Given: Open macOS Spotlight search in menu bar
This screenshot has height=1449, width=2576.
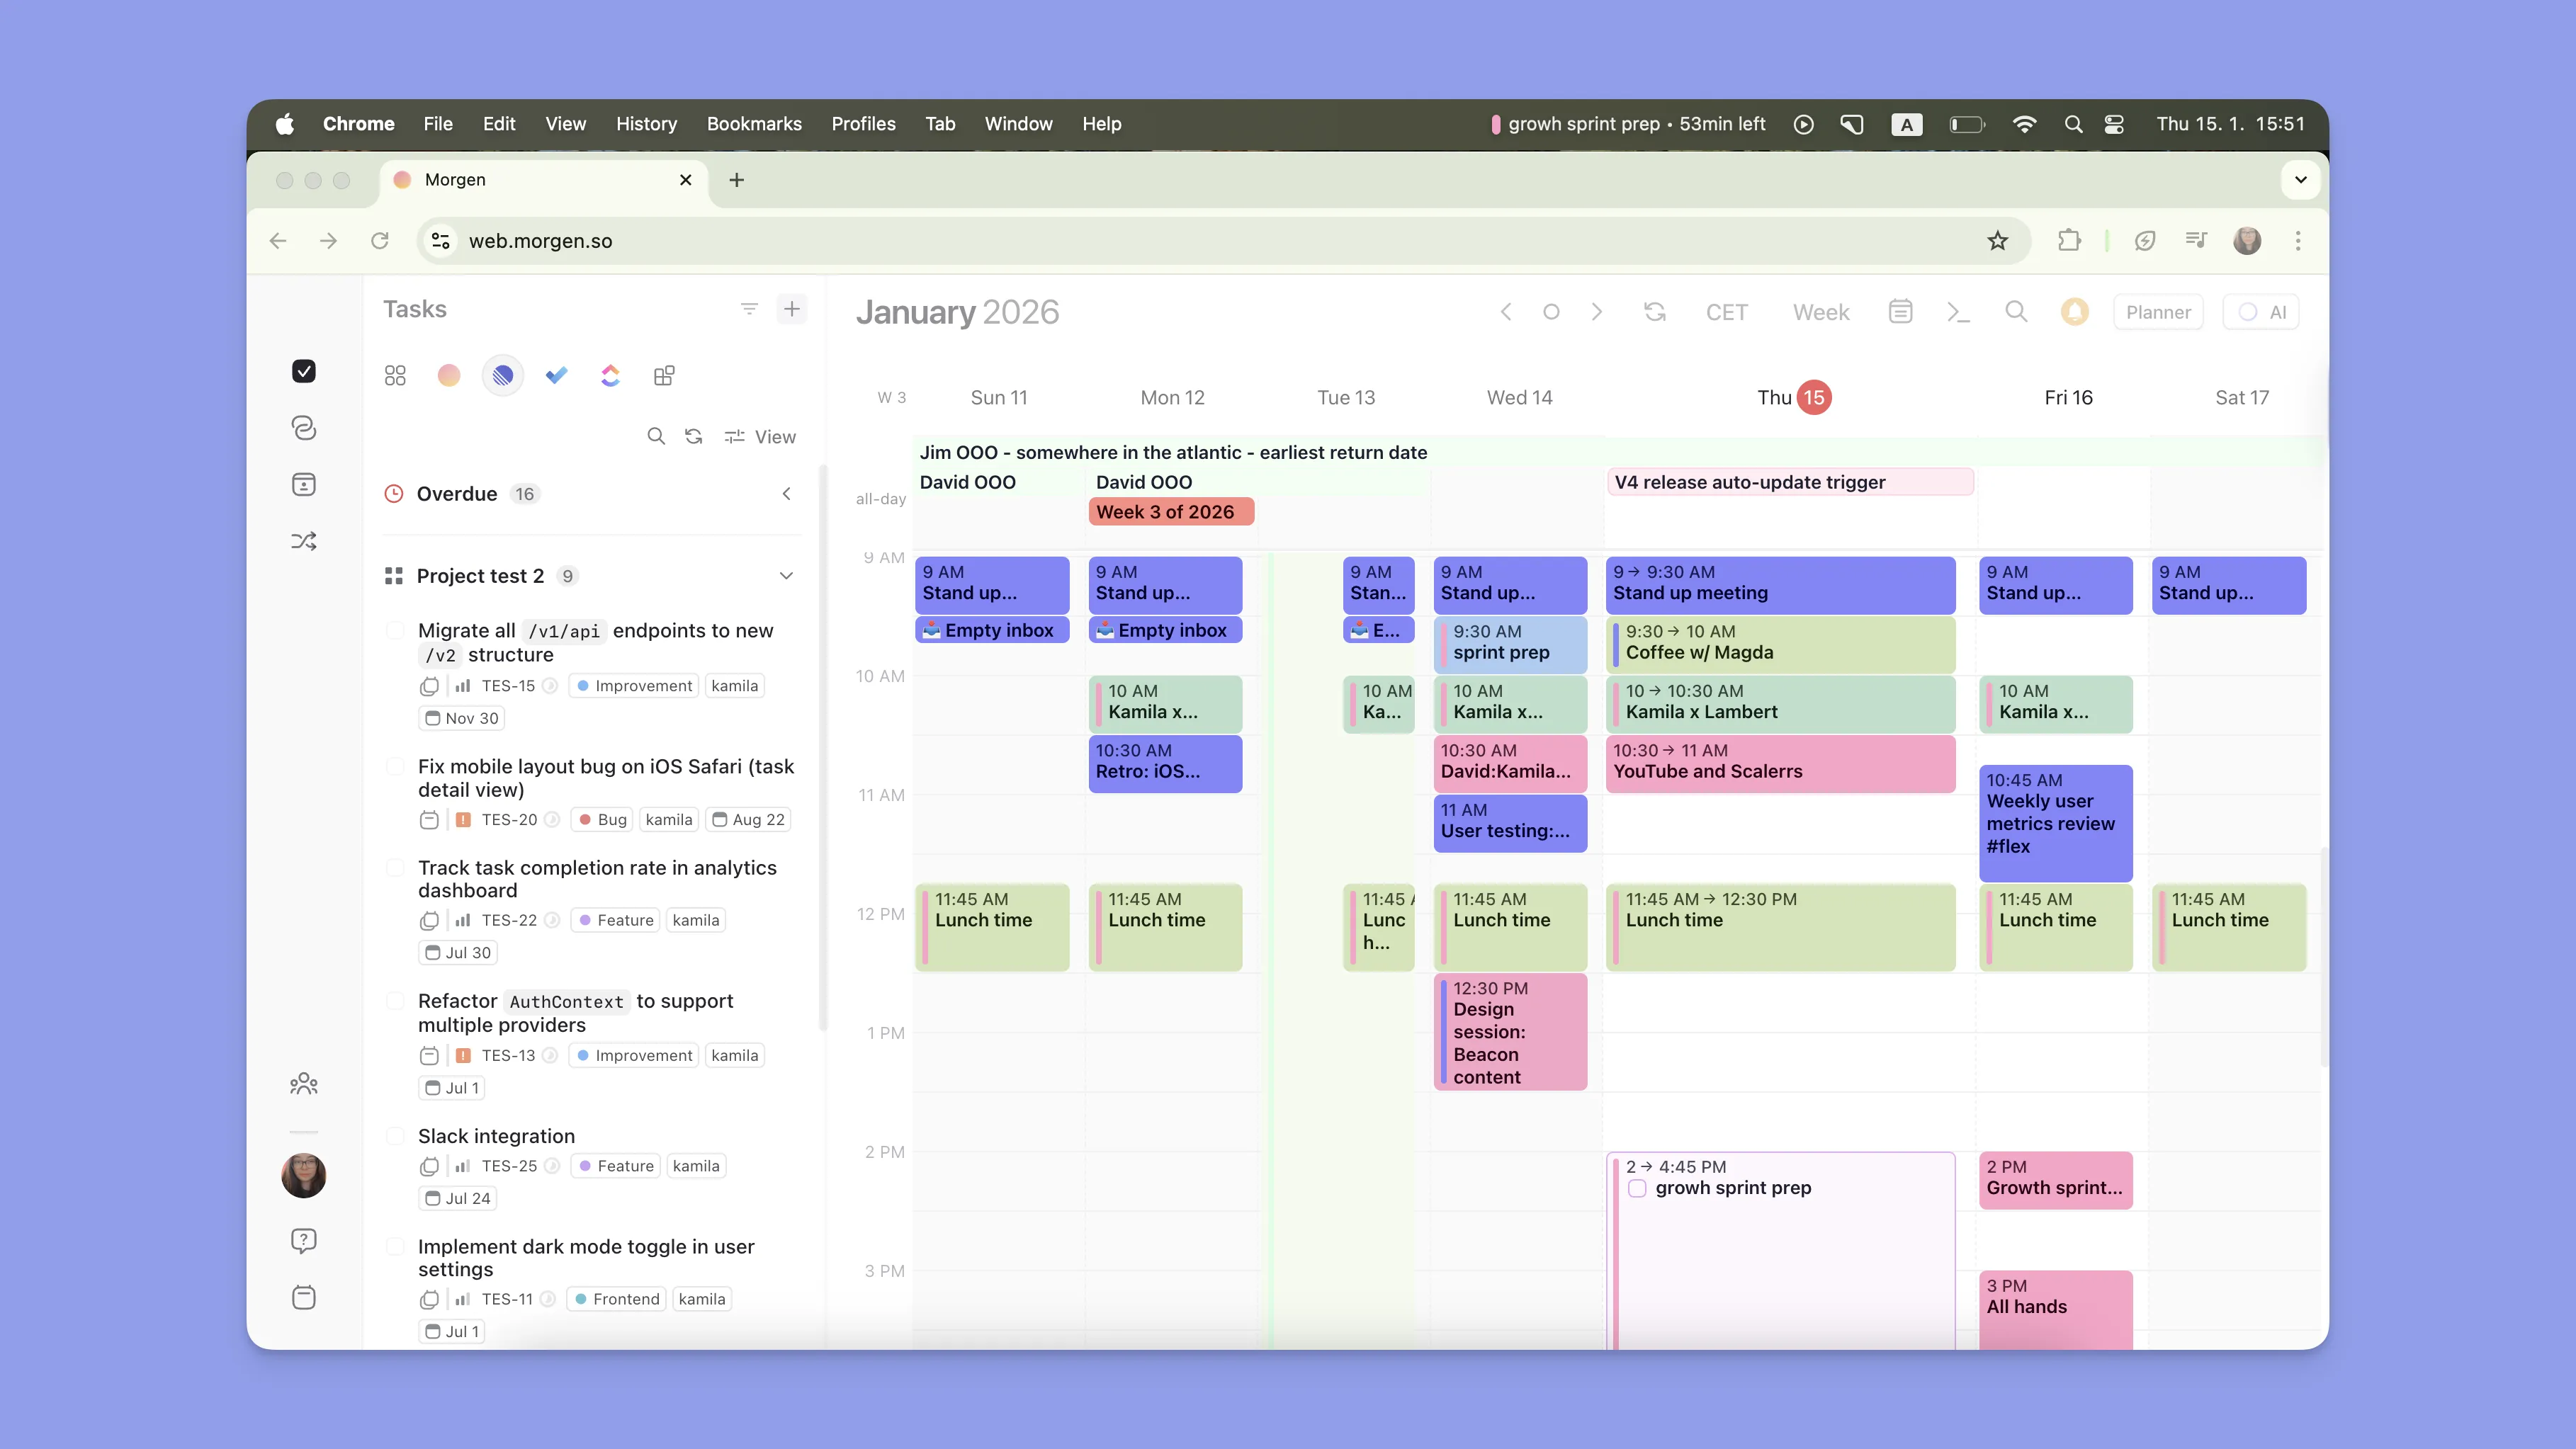Looking at the screenshot, I should 2074,124.
